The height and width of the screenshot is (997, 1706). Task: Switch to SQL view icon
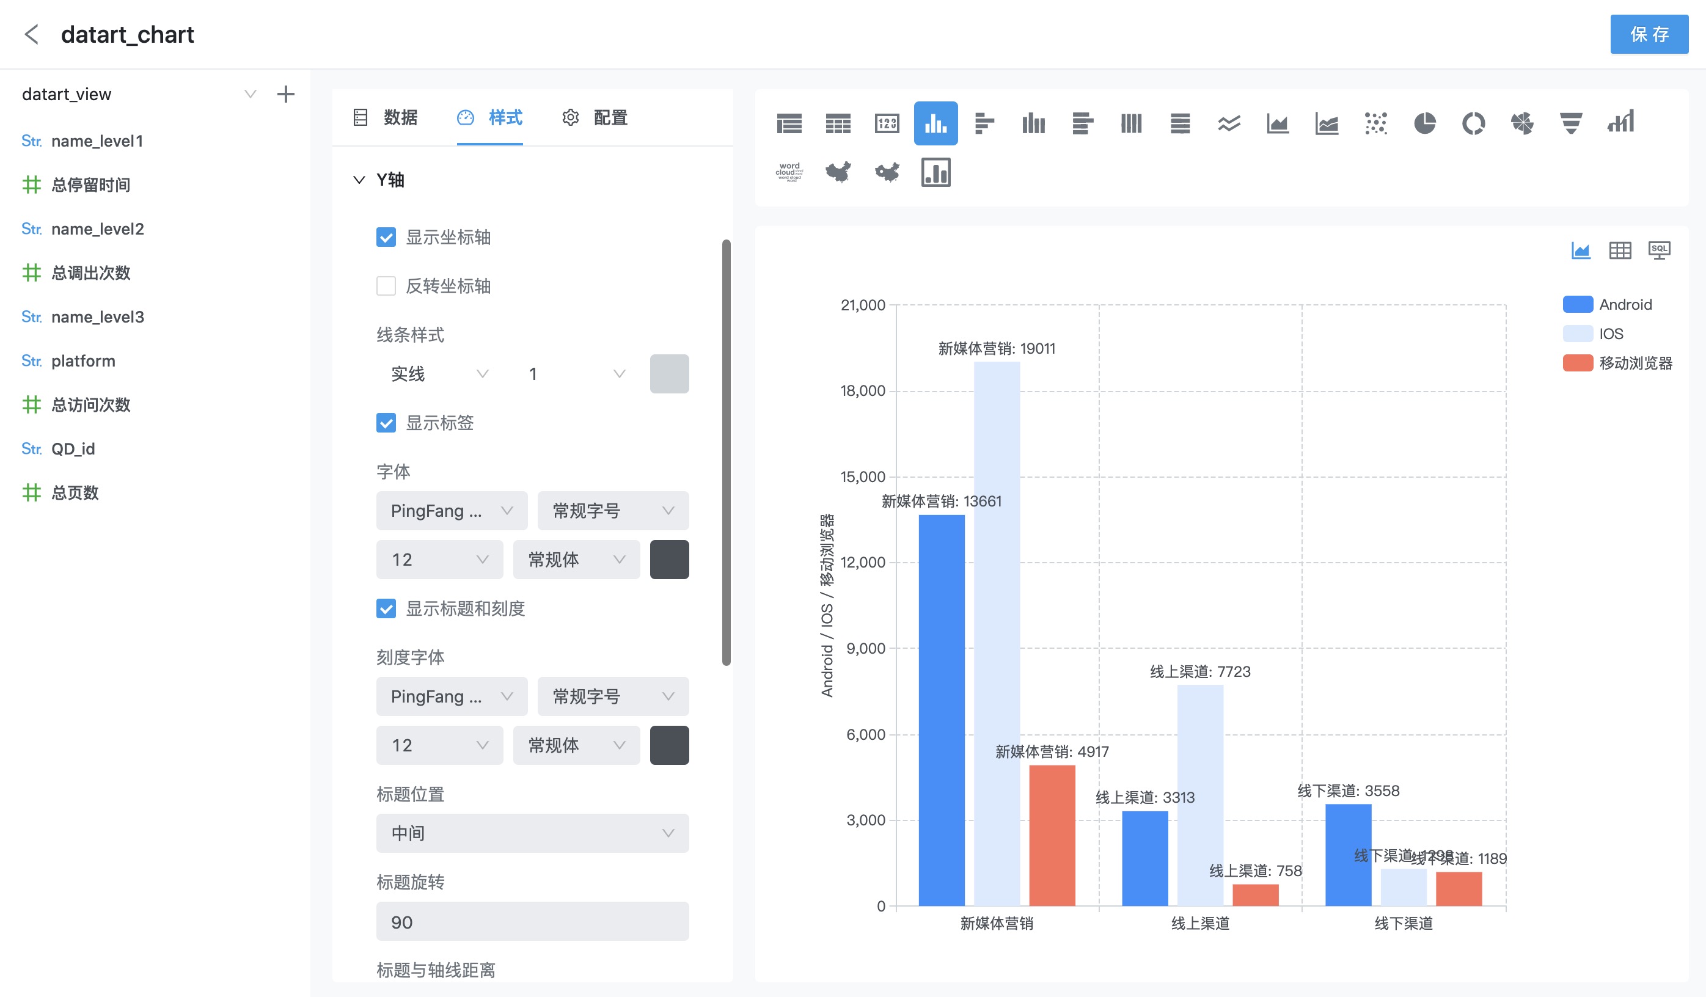1660,250
